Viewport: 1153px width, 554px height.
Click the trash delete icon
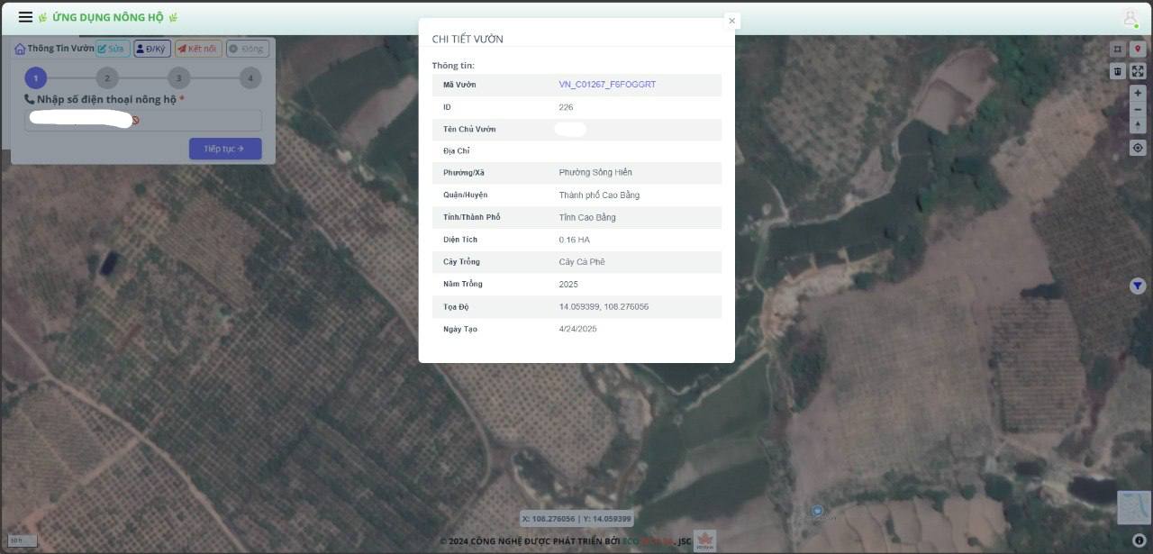(x=1118, y=71)
